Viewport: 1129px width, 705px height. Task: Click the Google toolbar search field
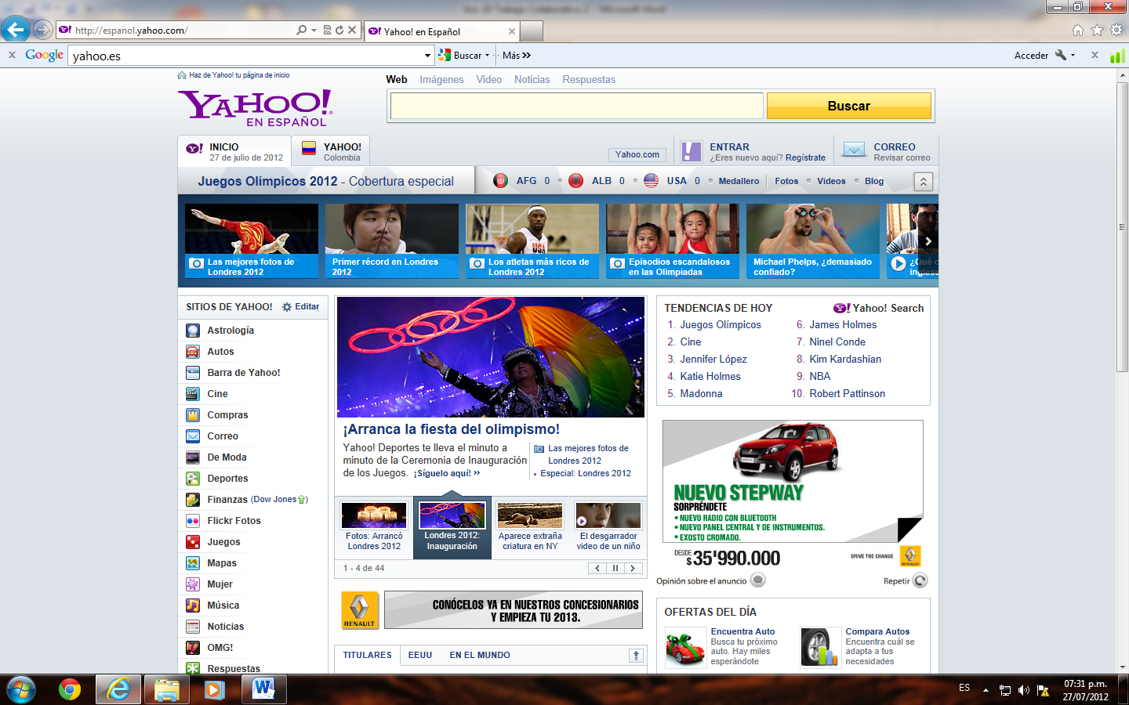(246, 56)
